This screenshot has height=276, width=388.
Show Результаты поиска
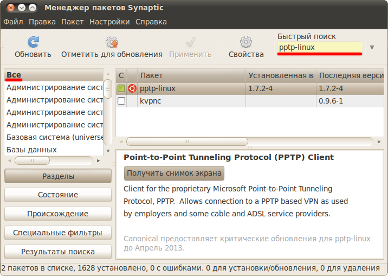(58, 252)
